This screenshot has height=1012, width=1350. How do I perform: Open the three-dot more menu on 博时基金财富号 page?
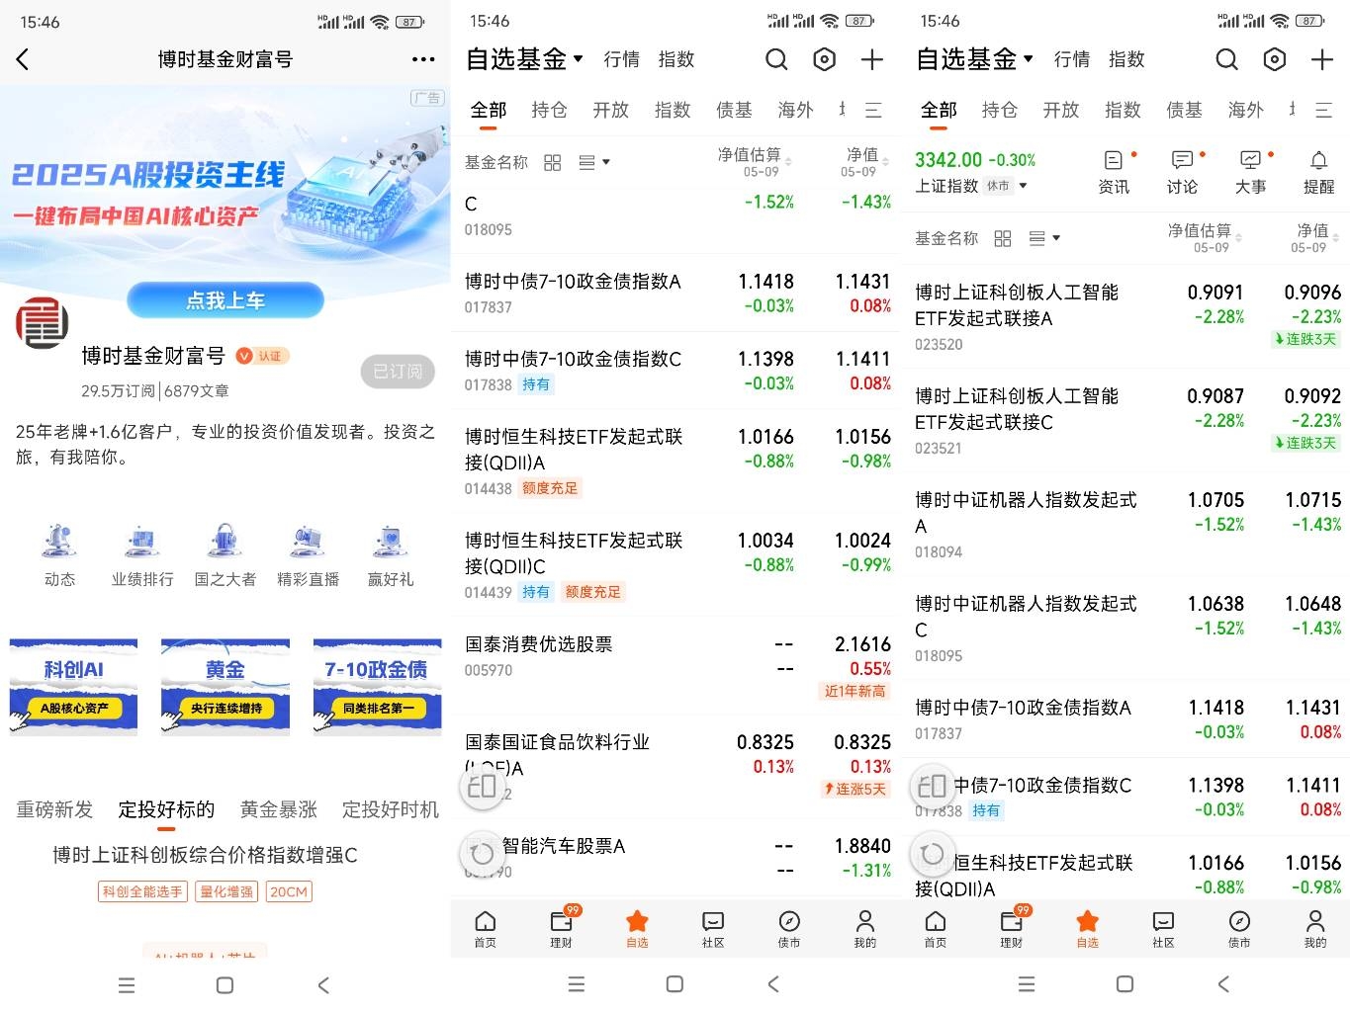(423, 59)
